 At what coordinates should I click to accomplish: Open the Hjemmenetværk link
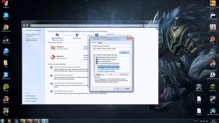point(62,58)
